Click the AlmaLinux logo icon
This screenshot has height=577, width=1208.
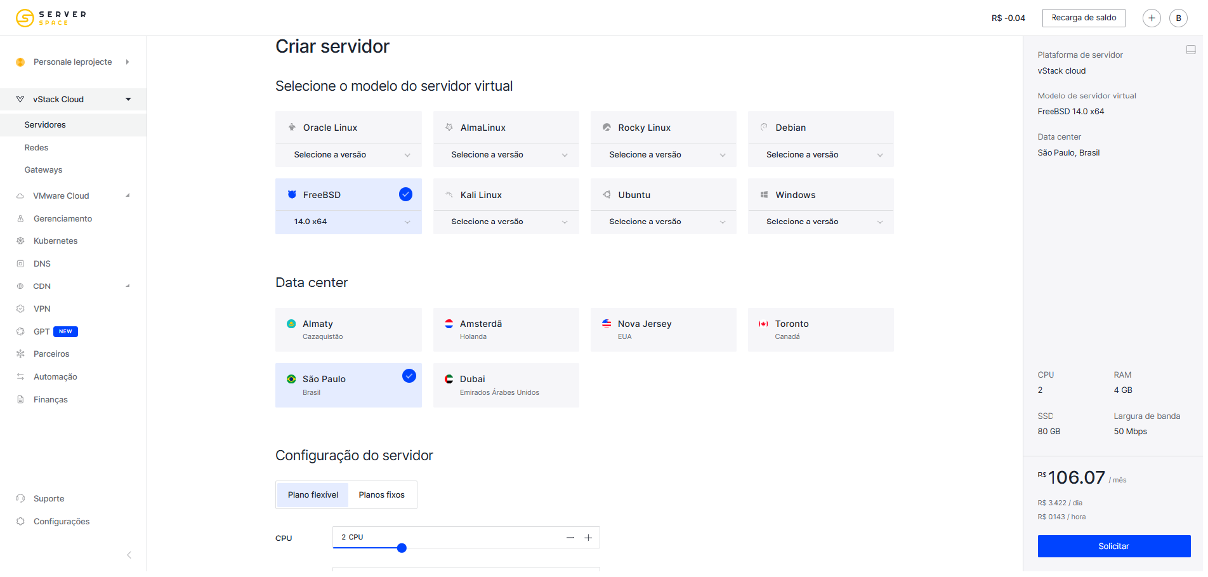449,127
